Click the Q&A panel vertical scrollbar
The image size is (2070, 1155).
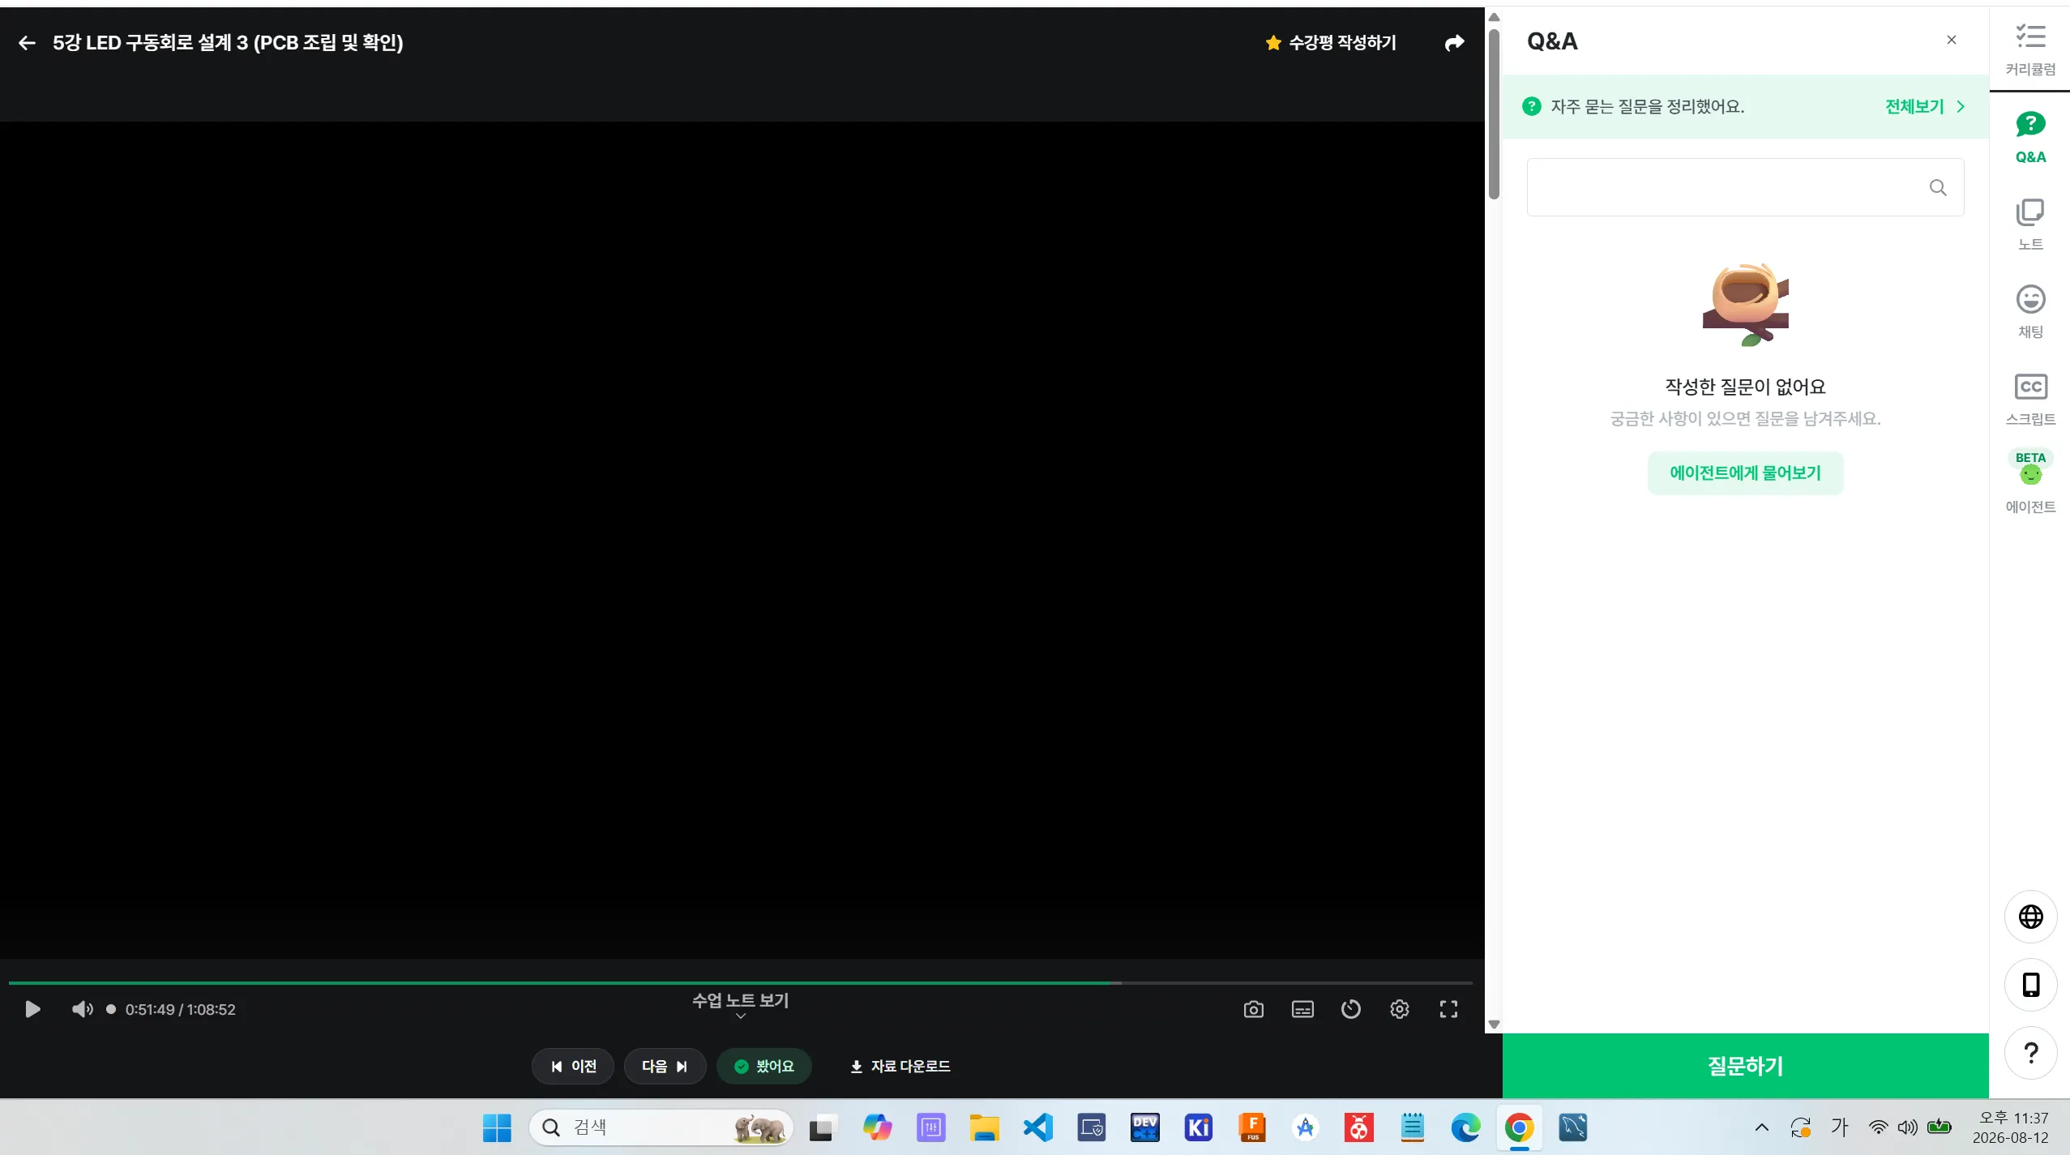coord(1494,113)
